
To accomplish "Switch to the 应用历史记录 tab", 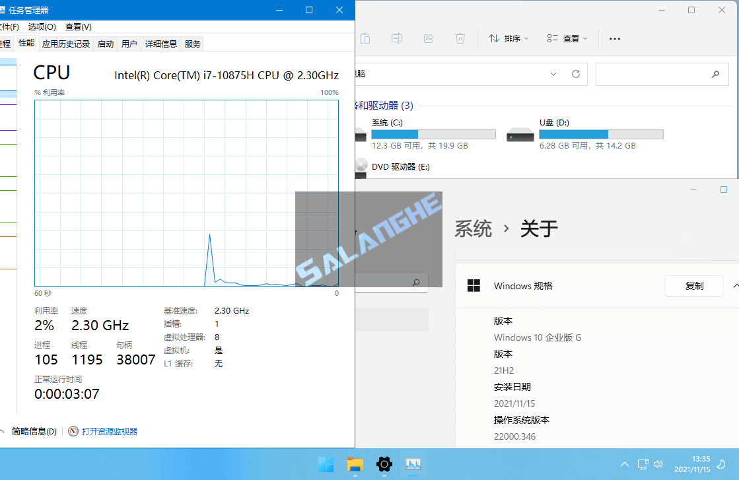I will point(66,44).
